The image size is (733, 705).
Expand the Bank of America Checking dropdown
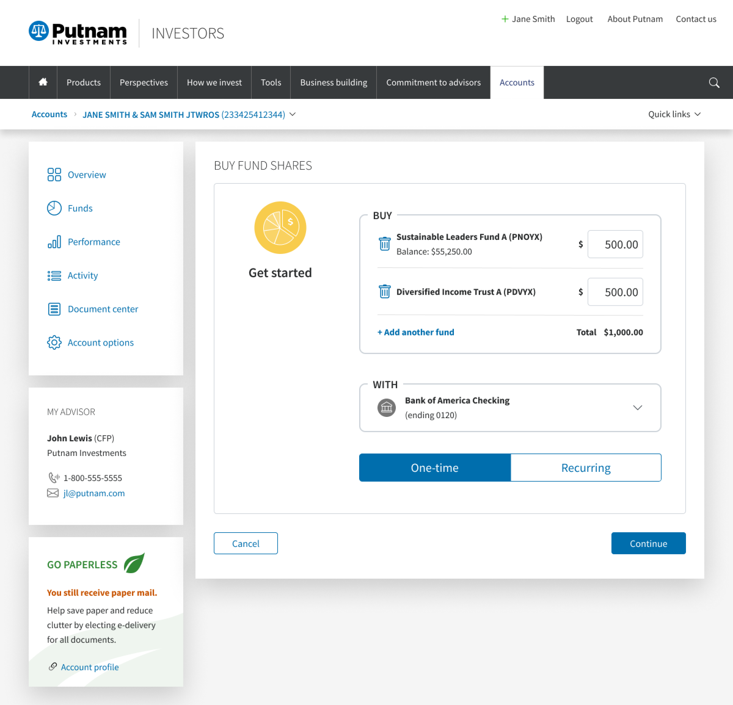pos(638,408)
